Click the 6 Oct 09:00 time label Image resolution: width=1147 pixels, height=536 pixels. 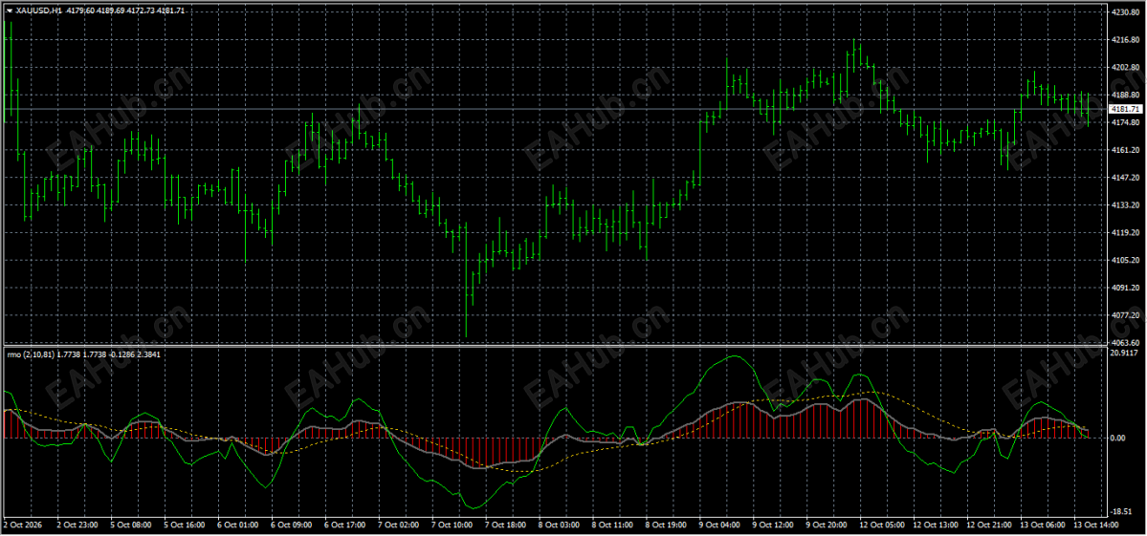pyautogui.click(x=291, y=525)
